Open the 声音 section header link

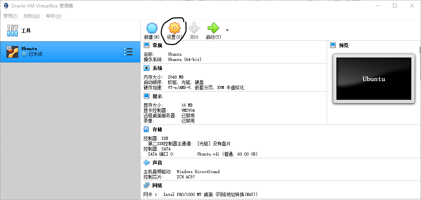(x=157, y=163)
